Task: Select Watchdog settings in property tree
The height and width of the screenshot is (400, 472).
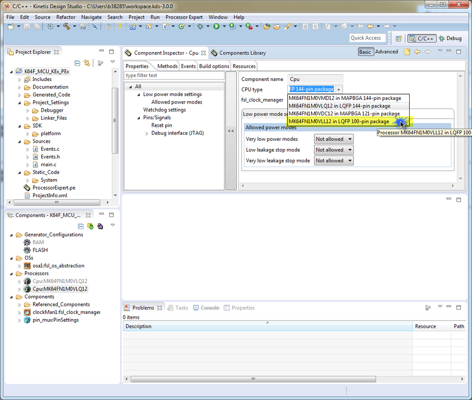Action: click(164, 110)
